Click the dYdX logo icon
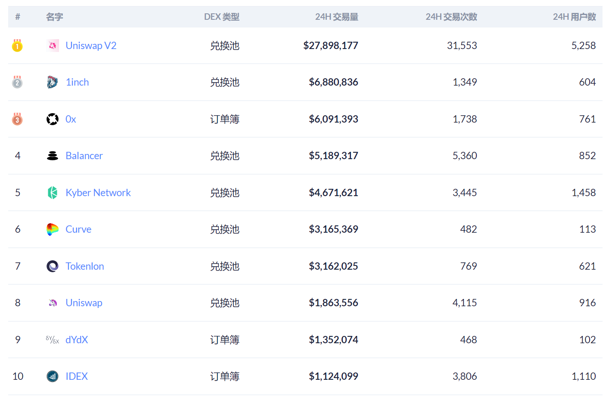Image resolution: width=612 pixels, height=400 pixels. coord(53,340)
